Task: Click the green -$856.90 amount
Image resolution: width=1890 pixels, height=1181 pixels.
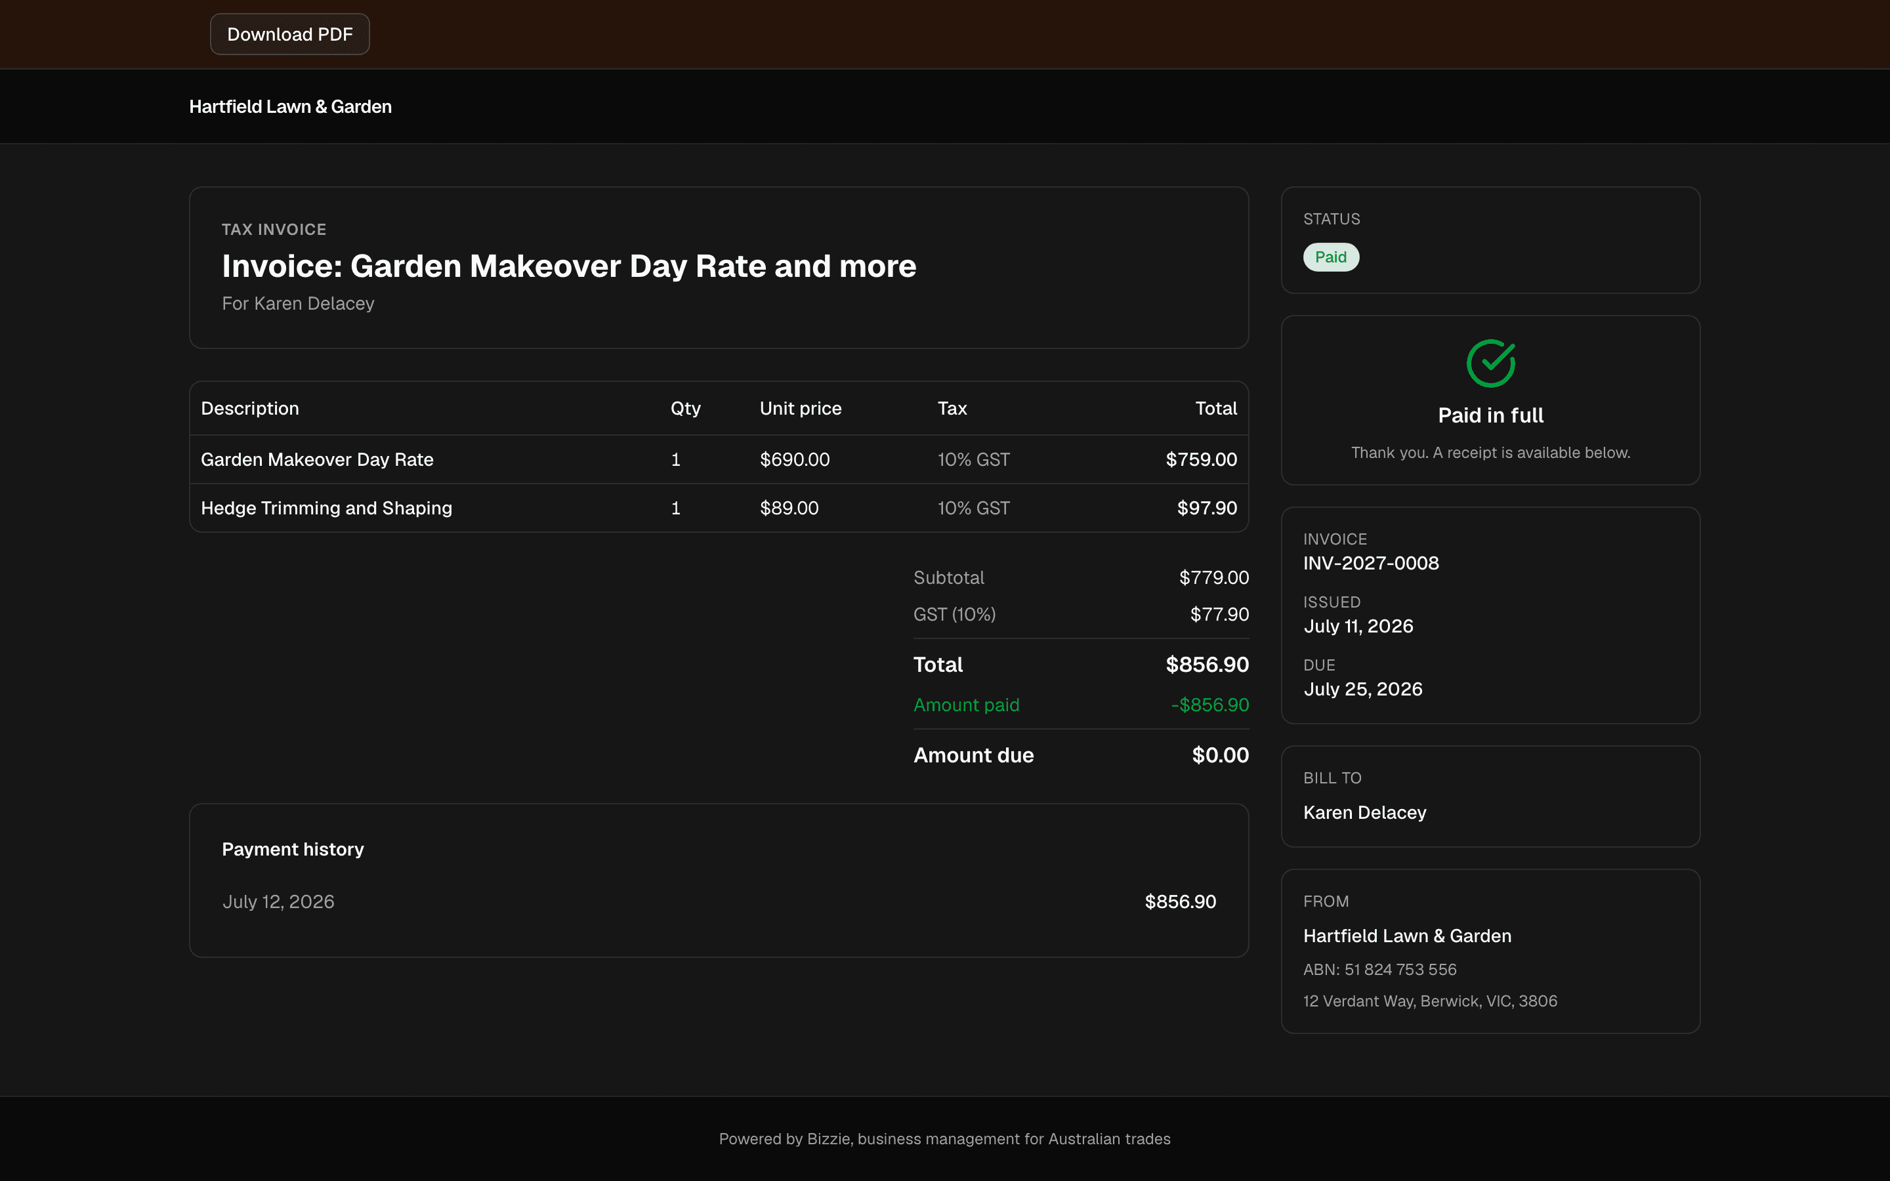Action: pos(1209,705)
